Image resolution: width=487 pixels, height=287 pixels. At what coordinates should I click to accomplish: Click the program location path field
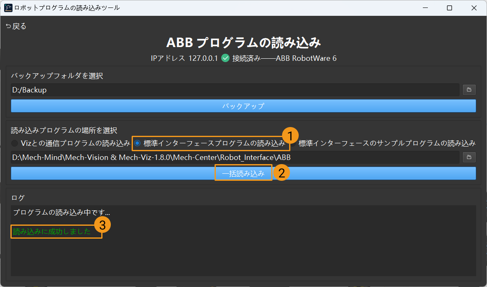tap(235, 157)
